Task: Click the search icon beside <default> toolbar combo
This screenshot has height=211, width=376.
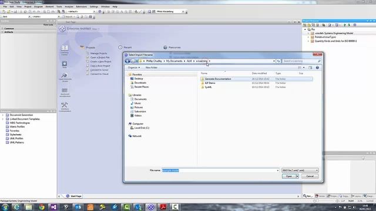Action: point(63,12)
